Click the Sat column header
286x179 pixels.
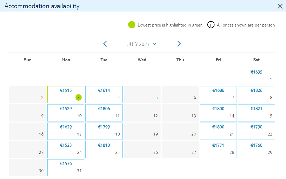point(256,60)
